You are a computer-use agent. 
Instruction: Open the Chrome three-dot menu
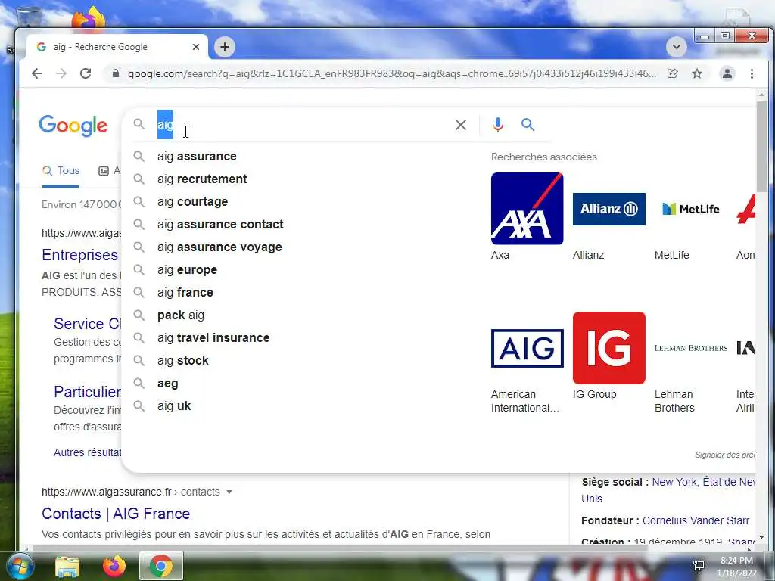click(x=752, y=73)
